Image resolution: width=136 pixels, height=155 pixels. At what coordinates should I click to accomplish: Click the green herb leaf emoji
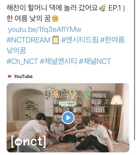coord(102,8)
